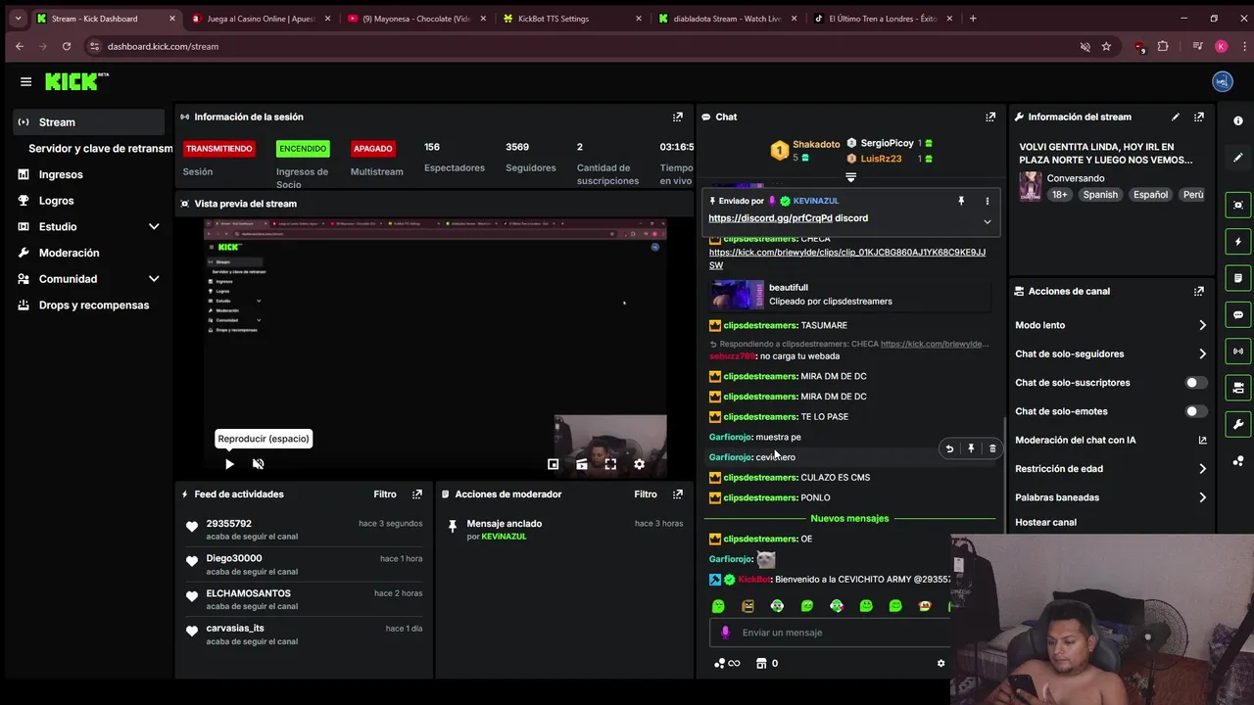The image size is (1254, 705).
Task: Unmute the stream preview player
Action: tap(259, 464)
